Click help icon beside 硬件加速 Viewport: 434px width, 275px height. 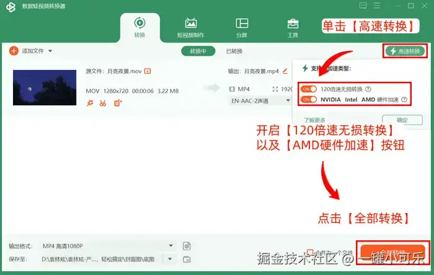pyautogui.click(x=404, y=100)
